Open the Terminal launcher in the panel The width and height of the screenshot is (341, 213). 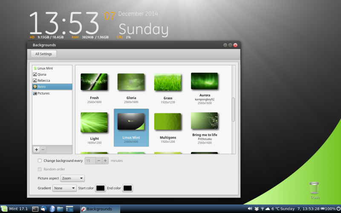(x=35, y=209)
